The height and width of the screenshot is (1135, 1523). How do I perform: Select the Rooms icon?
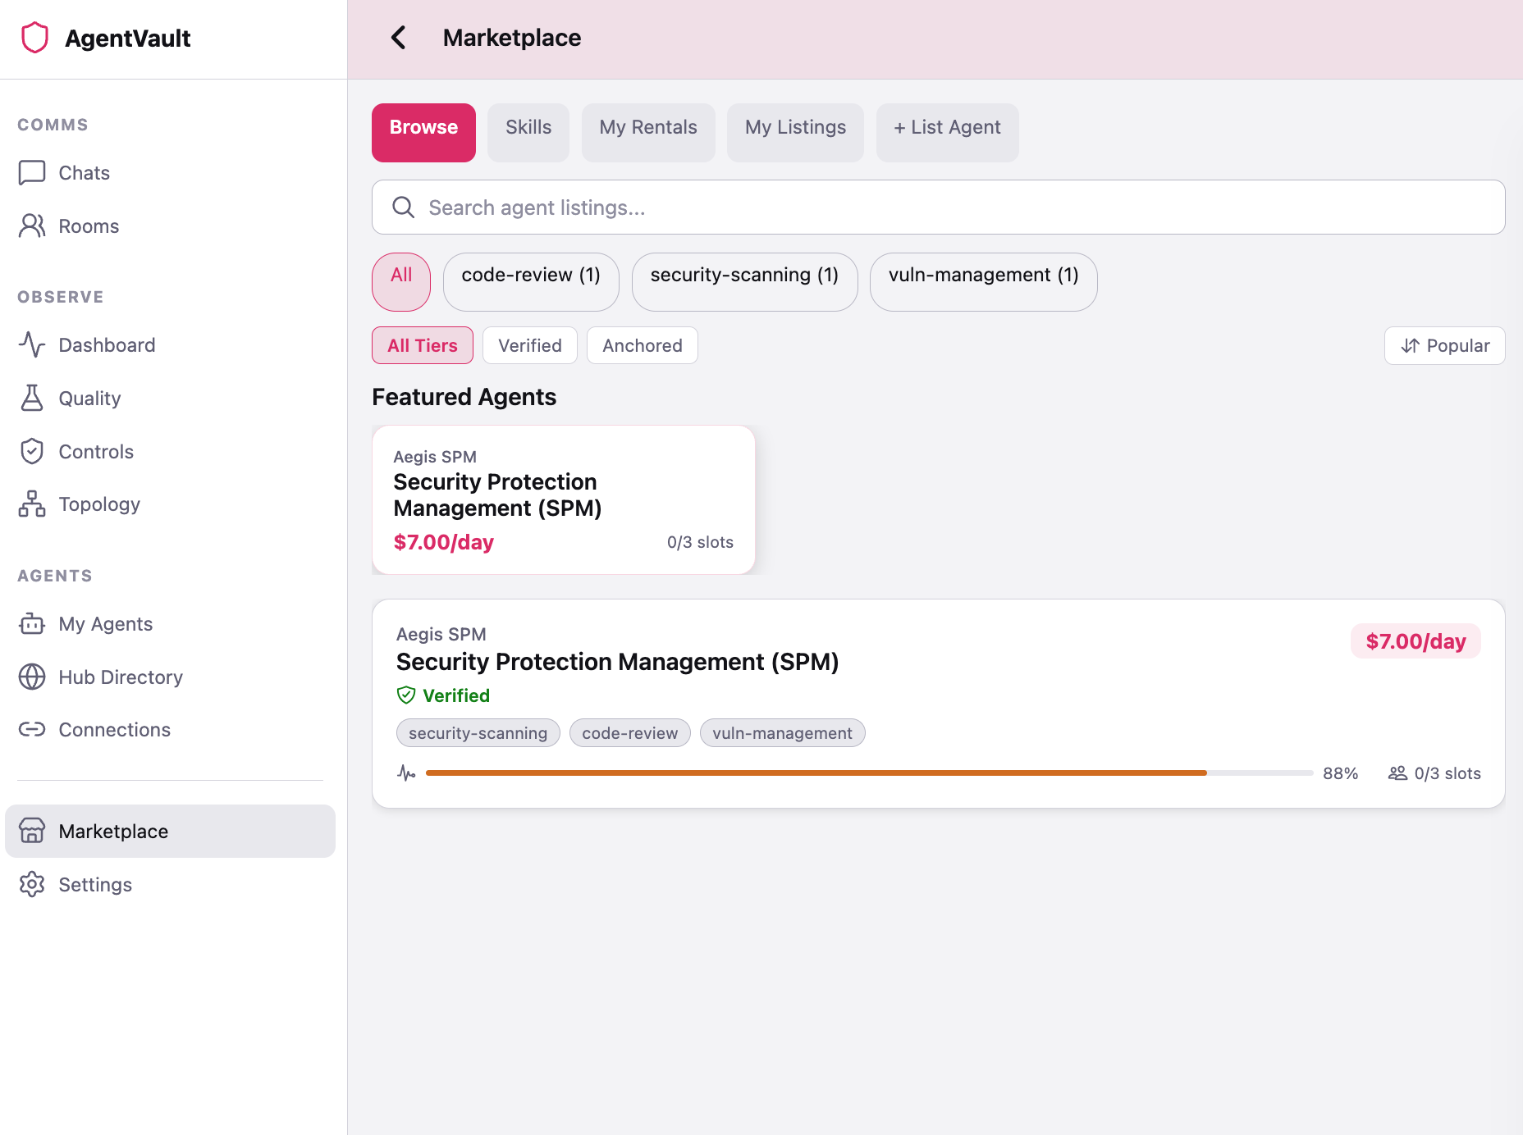click(31, 226)
